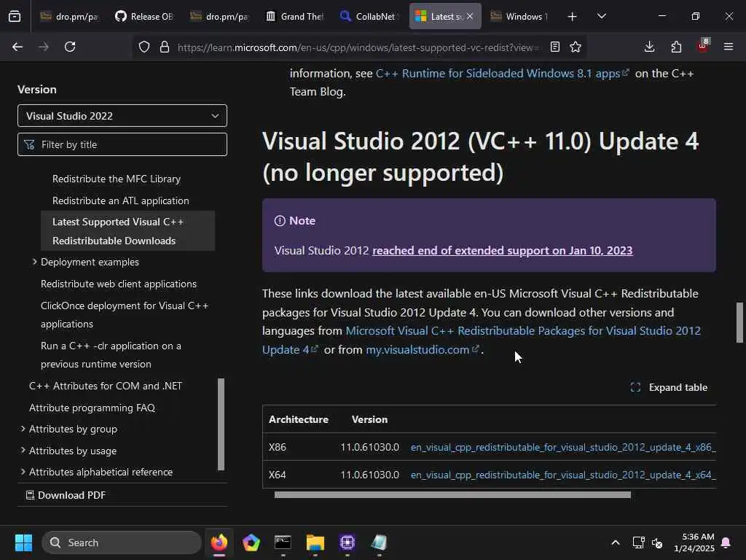This screenshot has width=746, height=560.
Task: Switch to the Grand Theft tab
Action: tap(295, 16)
